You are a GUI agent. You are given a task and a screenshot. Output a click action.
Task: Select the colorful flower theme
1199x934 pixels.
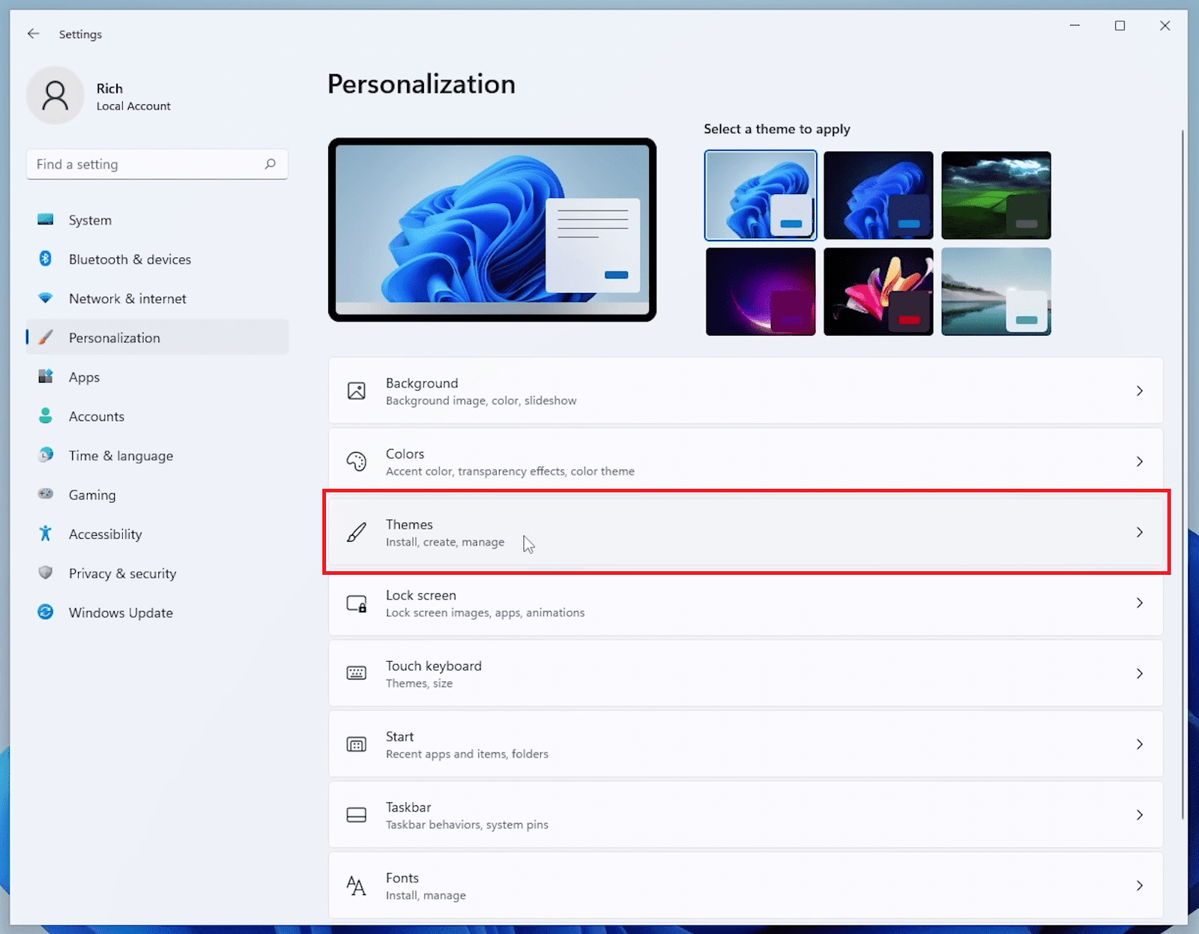[x=878, y=292]
